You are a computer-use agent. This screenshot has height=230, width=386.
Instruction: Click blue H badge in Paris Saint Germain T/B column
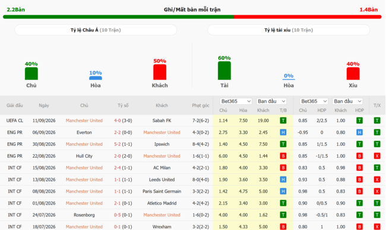283,191
